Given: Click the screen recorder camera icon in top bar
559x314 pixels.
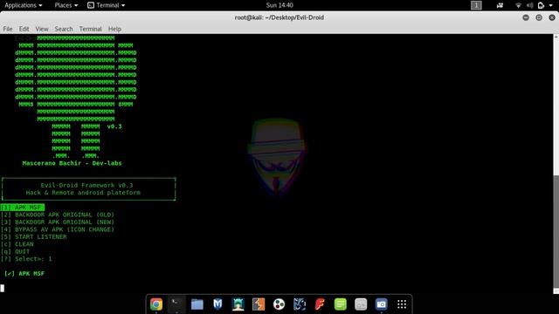Looking at the screenshot, I should pyautogui.click(x=500, y=5).
